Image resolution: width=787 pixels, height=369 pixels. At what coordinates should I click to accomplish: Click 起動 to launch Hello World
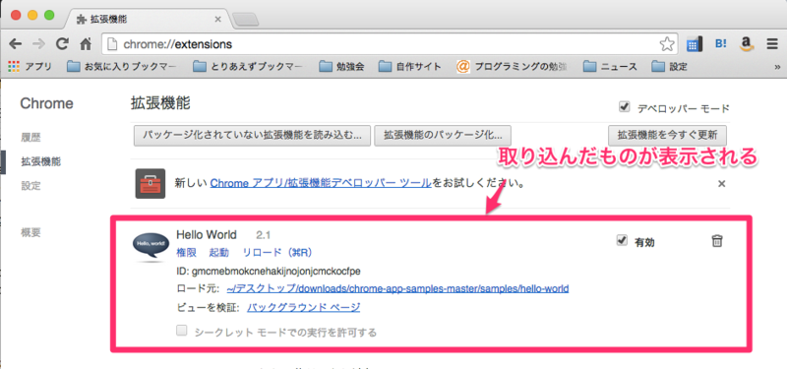(218, 252)
